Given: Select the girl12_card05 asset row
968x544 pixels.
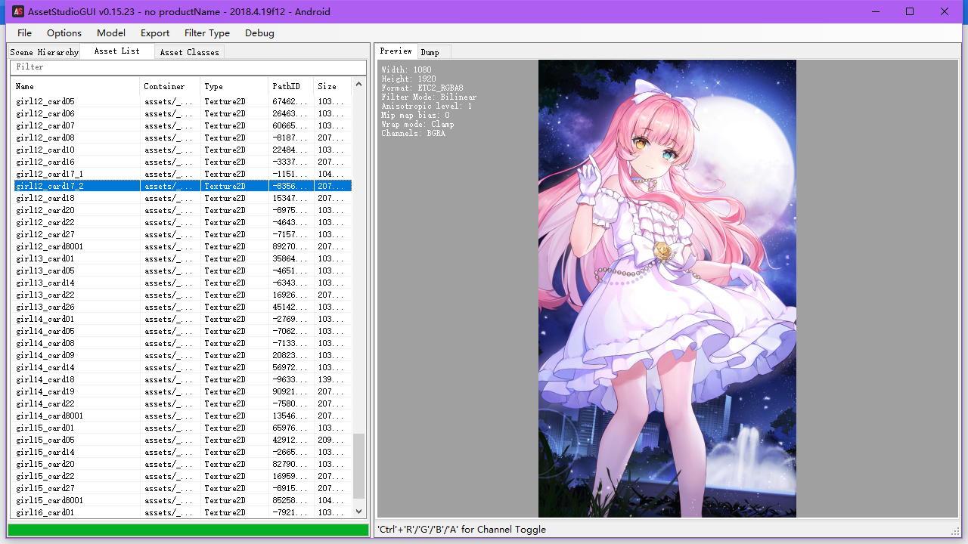Looking at the screenshot, I should (181, 101).
